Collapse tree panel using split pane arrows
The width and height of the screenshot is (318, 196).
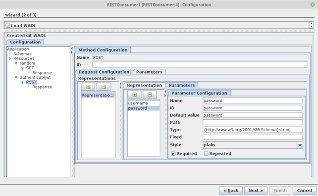point(72,50)
